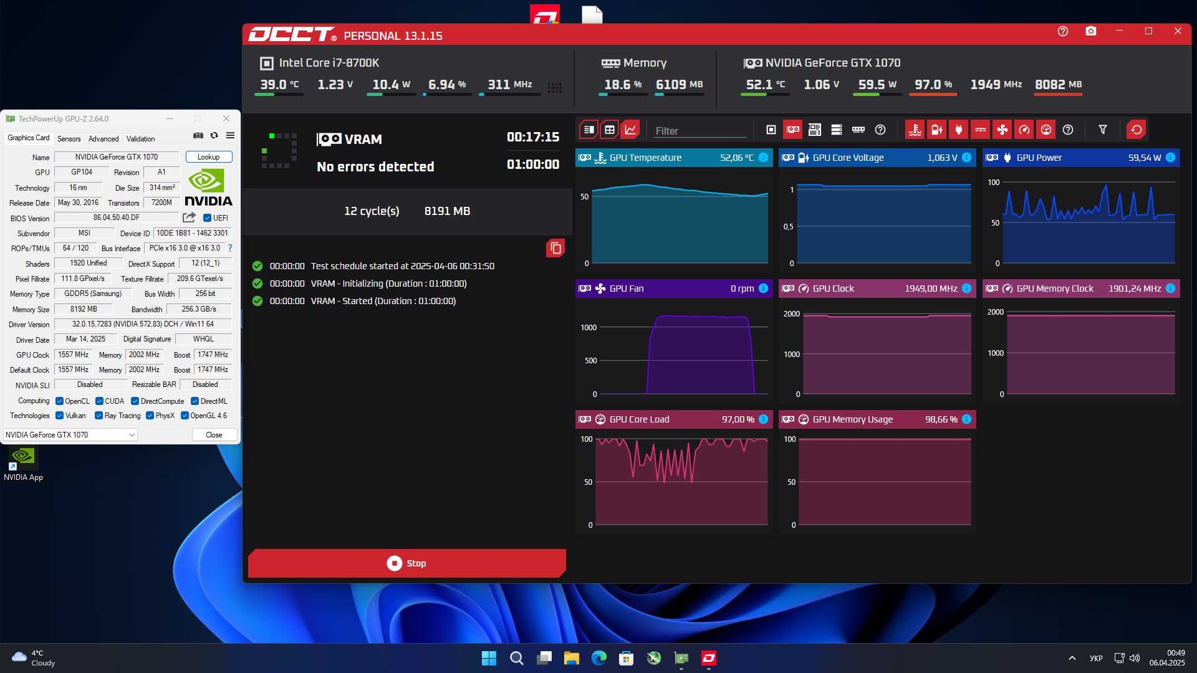This screenshot has height=673, width=1197.
Task: Toggle the CPU sensor filter icon
Action: [x=771, y=130]
